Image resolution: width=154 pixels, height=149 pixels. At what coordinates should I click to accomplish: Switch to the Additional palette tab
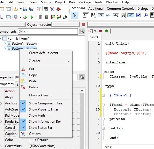tap(96, 9)
